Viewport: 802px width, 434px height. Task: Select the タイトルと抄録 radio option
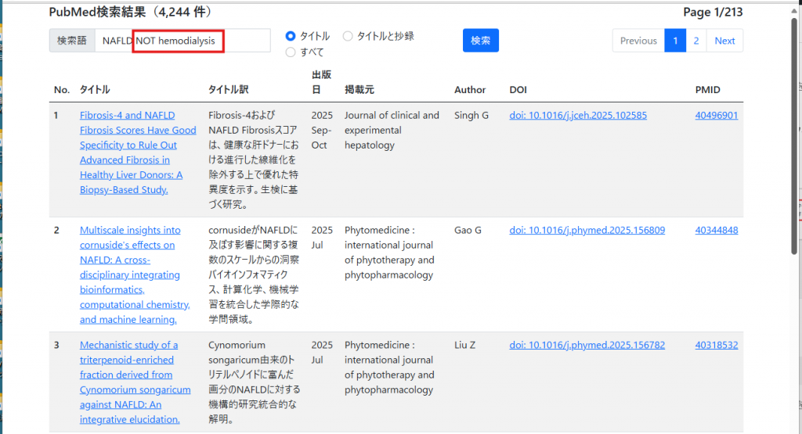click(349, 36)
